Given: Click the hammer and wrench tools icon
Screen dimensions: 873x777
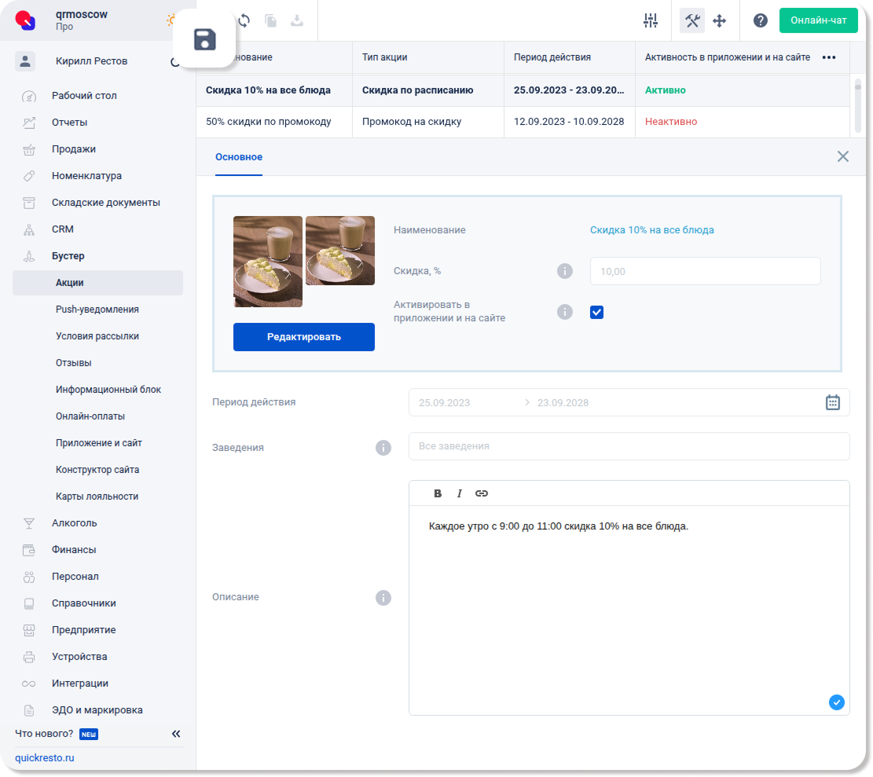Looking at the screenshot, I should 692,21.
